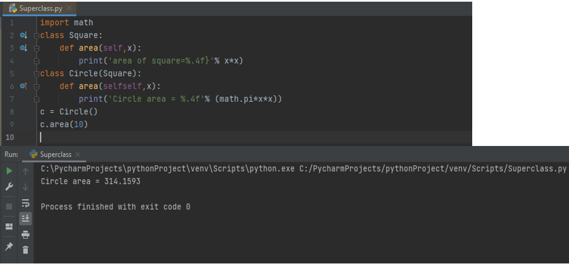Collapse class Circle fold marker on line 5
This screenshot has height=264, width=569.
tap(36, 74)
